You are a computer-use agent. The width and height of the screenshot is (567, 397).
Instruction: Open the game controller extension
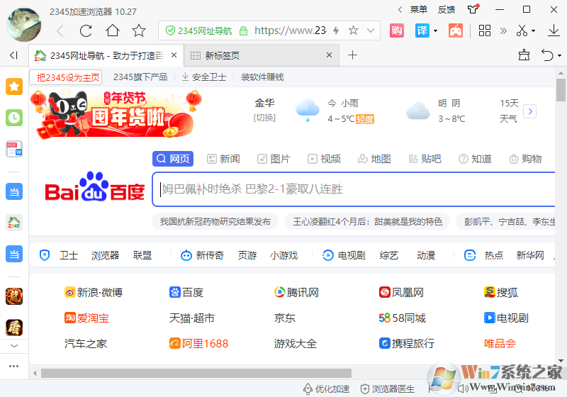point(455,30)
